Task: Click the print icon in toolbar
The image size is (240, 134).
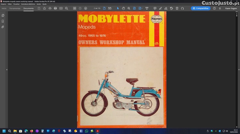Action: tap(55, 8)
